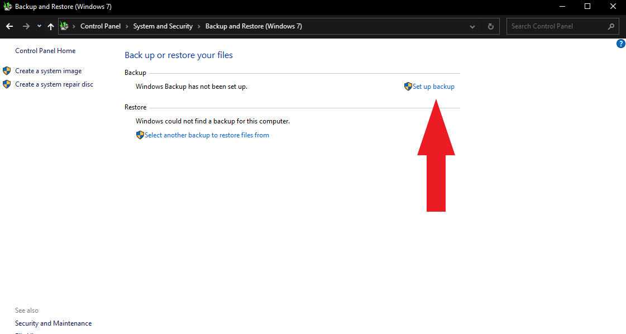Click the 'Back up or restore your files' heading
This screenshot has width=626, height=334.
tap(179, 55)
